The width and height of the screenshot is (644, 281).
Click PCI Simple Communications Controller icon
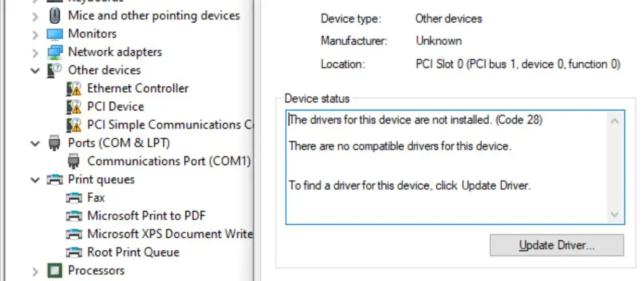[x=73, y=125]
